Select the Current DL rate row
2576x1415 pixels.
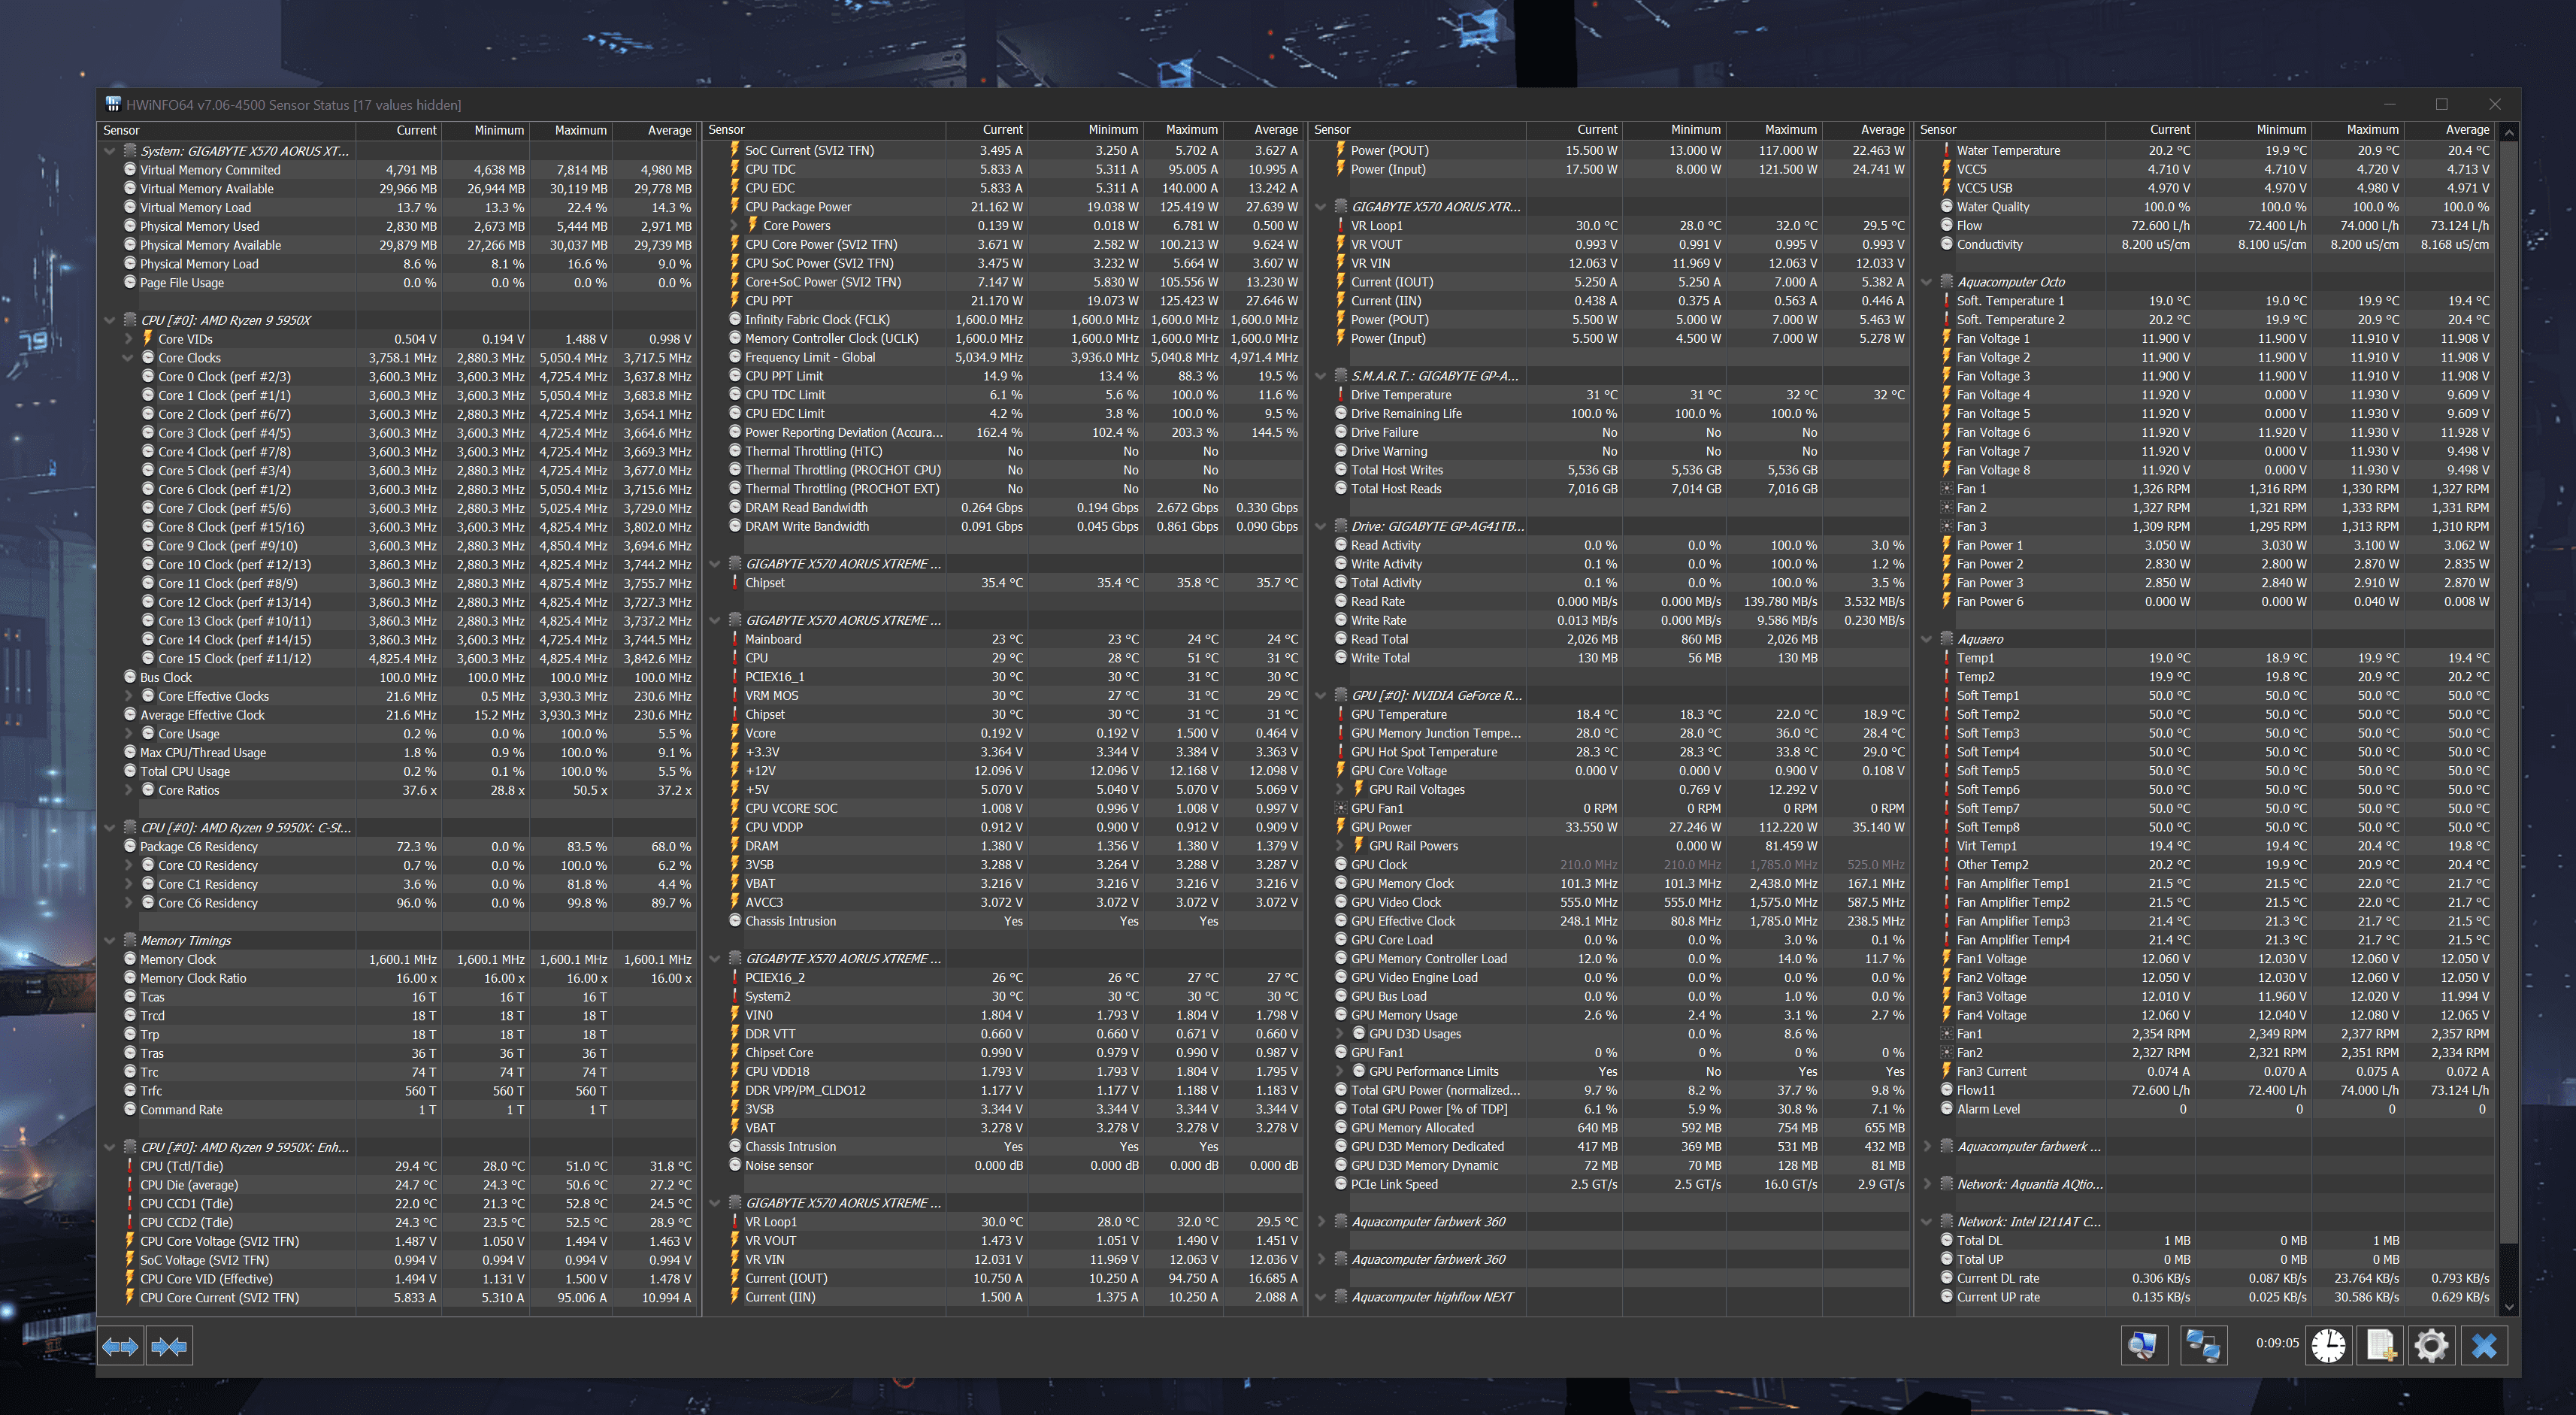tap(2205, 1278)
